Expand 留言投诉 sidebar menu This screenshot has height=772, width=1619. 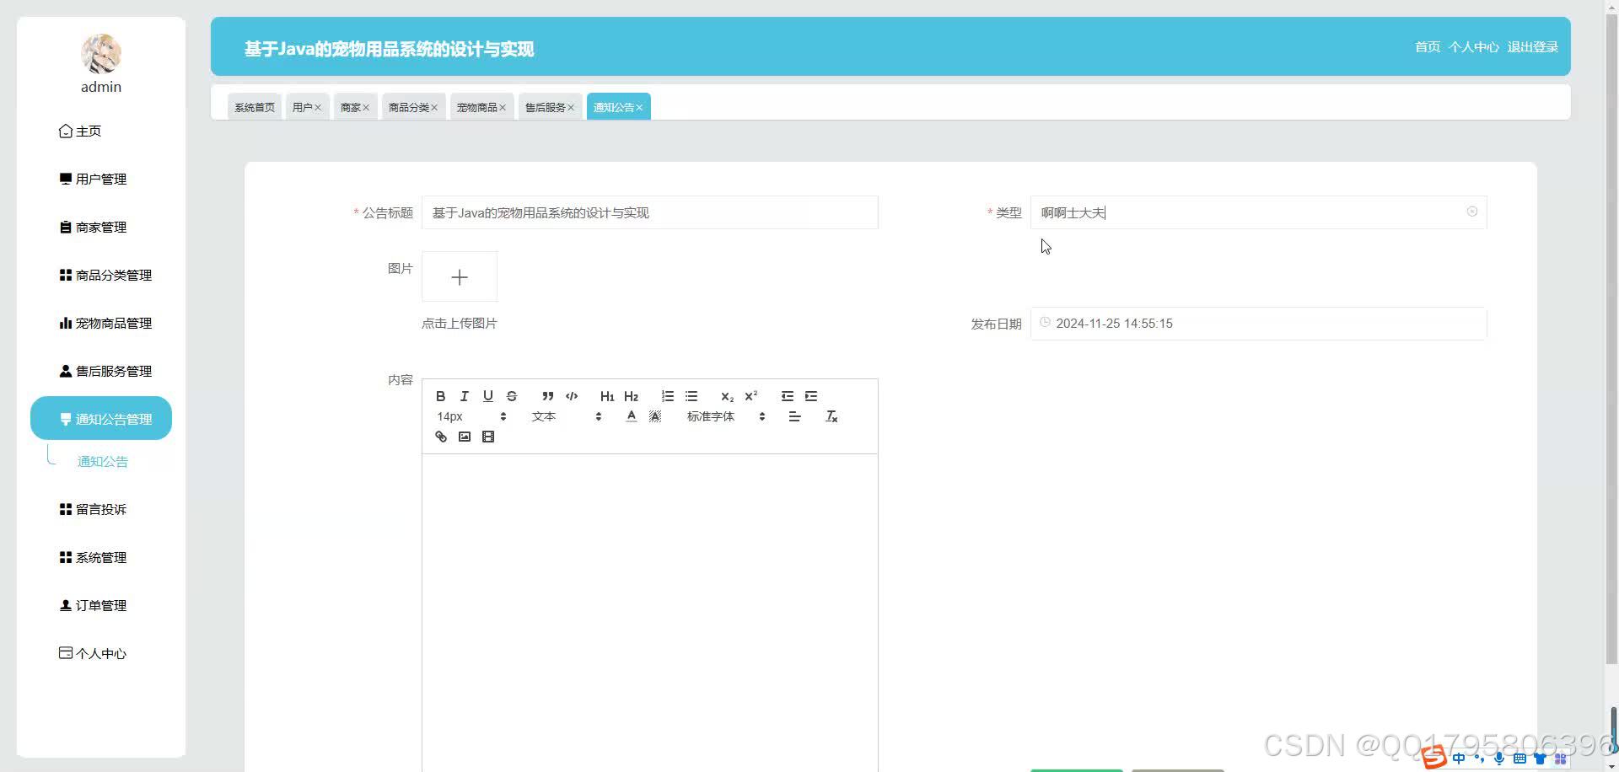pos(101,509)
